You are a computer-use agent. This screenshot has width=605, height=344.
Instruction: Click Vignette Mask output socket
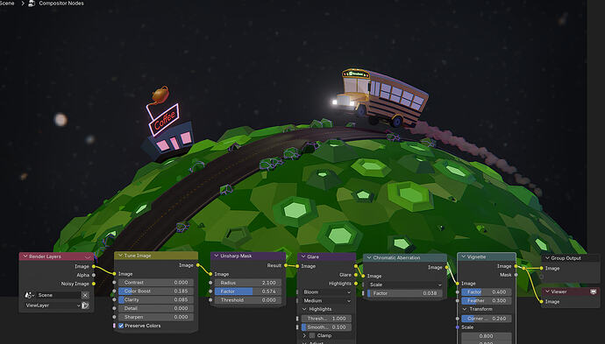tap(516, 275)
